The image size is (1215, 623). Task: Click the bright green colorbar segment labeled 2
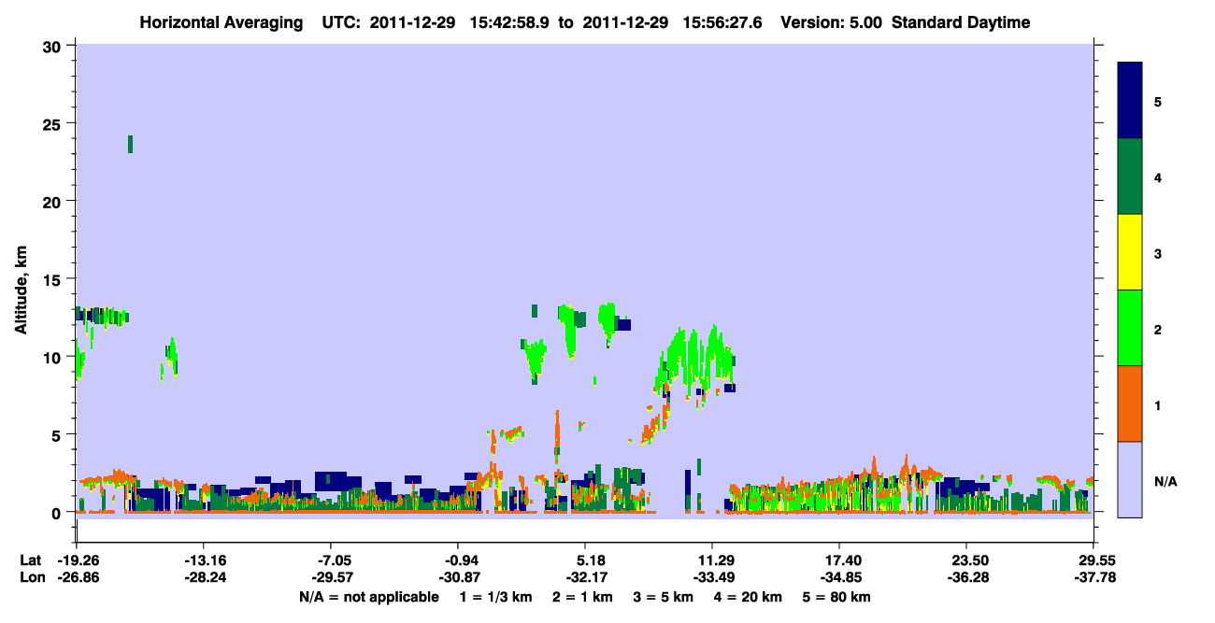click(x=1130, y=328)
